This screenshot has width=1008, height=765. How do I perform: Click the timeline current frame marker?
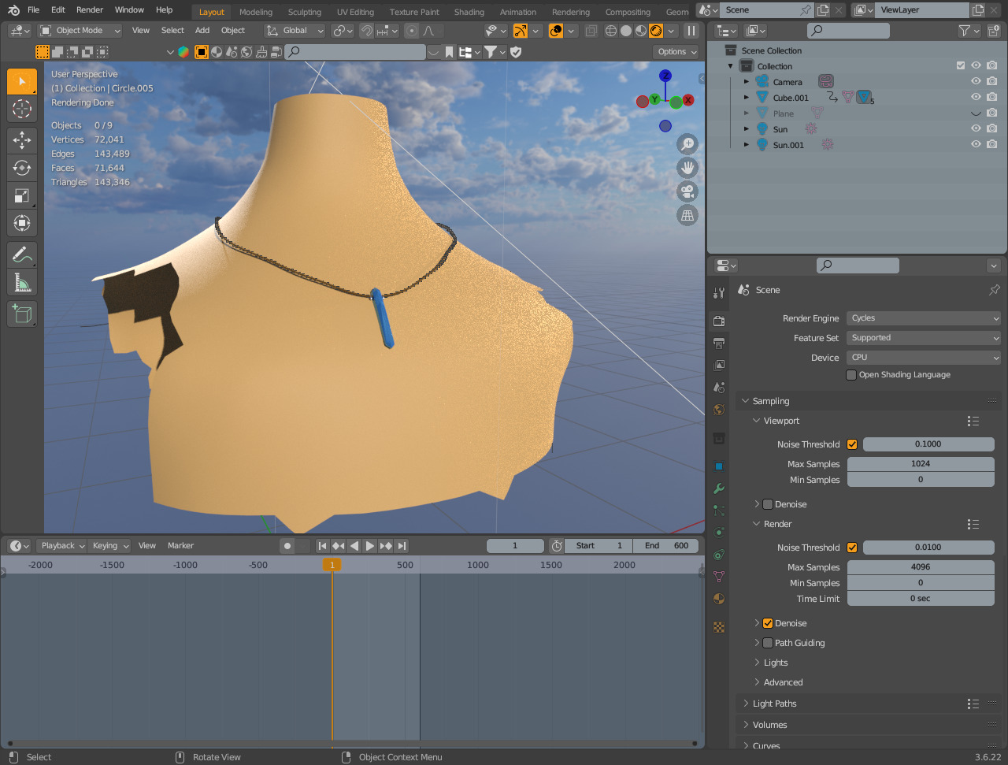332,565
